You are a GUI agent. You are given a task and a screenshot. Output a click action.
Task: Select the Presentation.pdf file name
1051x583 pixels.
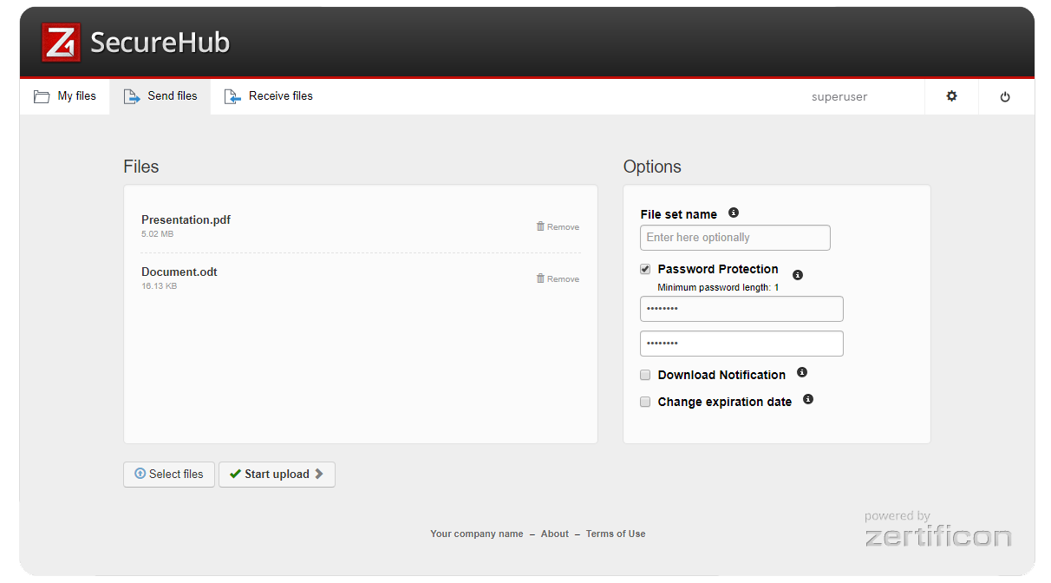tap(186, 219)
